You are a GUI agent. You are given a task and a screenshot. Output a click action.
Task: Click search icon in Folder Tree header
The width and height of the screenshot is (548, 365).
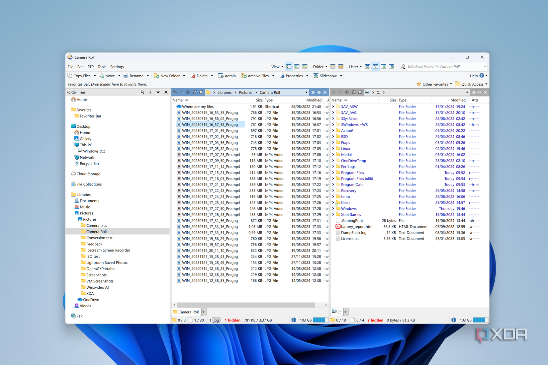pos(142,92)
